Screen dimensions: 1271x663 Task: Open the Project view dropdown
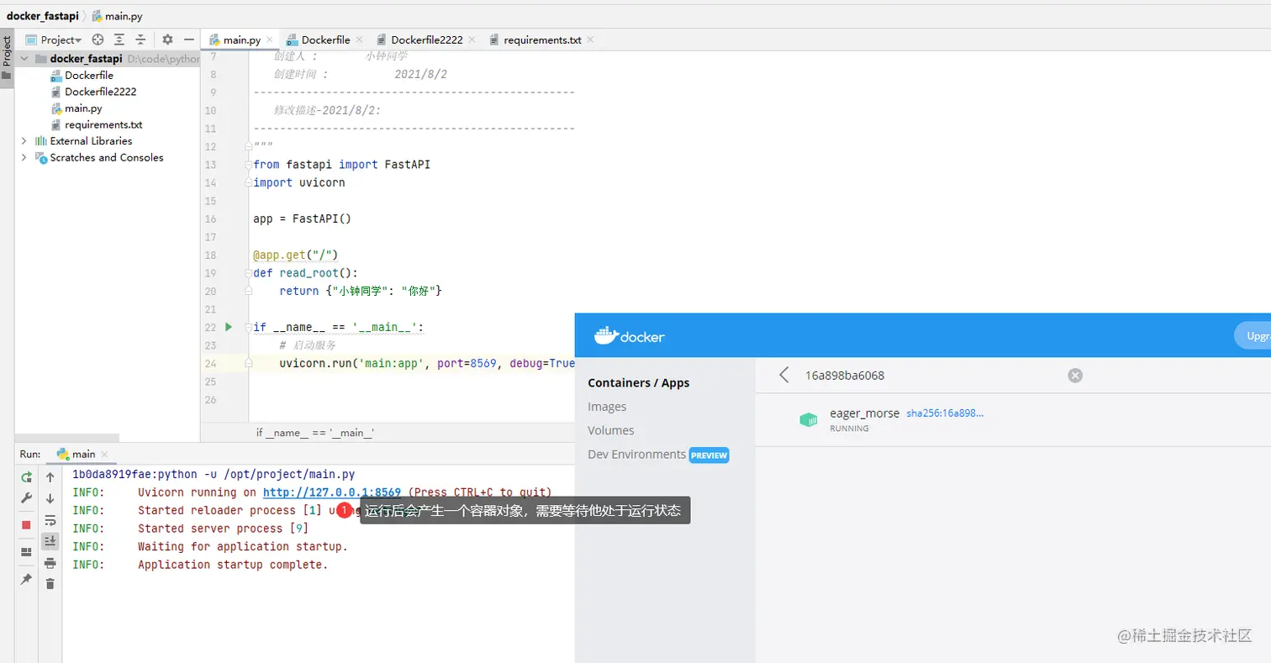coord(54,39)
